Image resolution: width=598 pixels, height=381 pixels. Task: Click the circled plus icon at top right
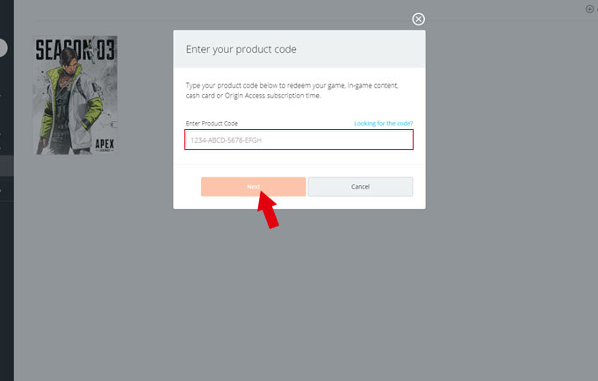pyautogui.click(x=590, y=9)
